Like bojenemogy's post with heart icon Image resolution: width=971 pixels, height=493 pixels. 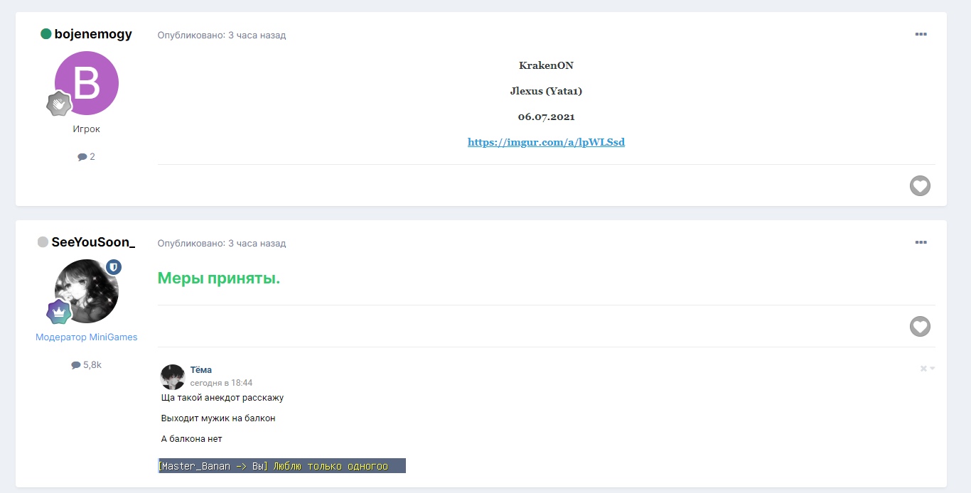[920, 186]
